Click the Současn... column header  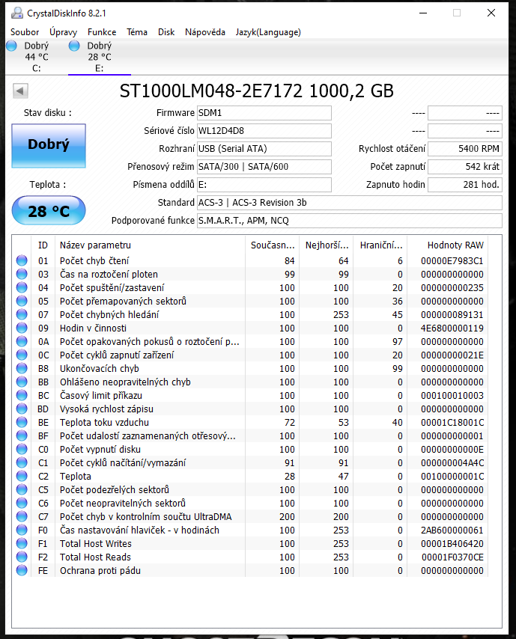(272, 245)
